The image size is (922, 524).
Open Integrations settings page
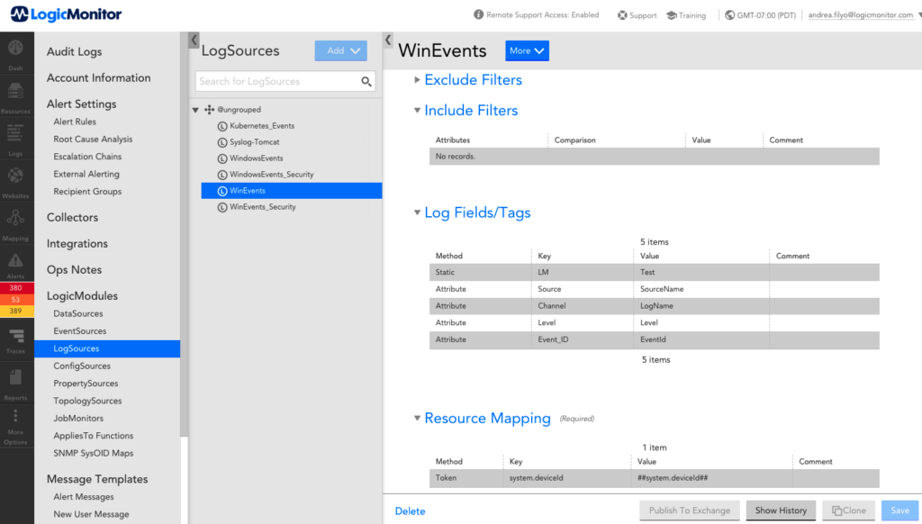77,243
